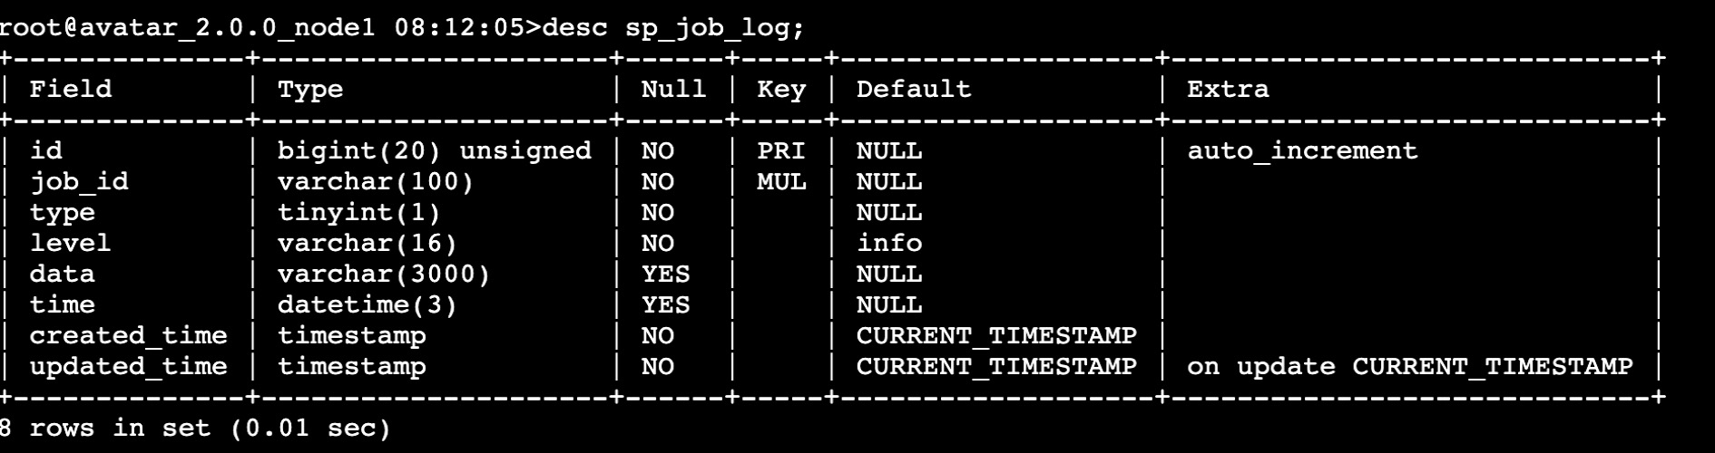The image size is (1715, 453).
Task: Click the root@avatar_2.0.0_node1 prompt
Action: pyautogui.click(x=187, y=28)
